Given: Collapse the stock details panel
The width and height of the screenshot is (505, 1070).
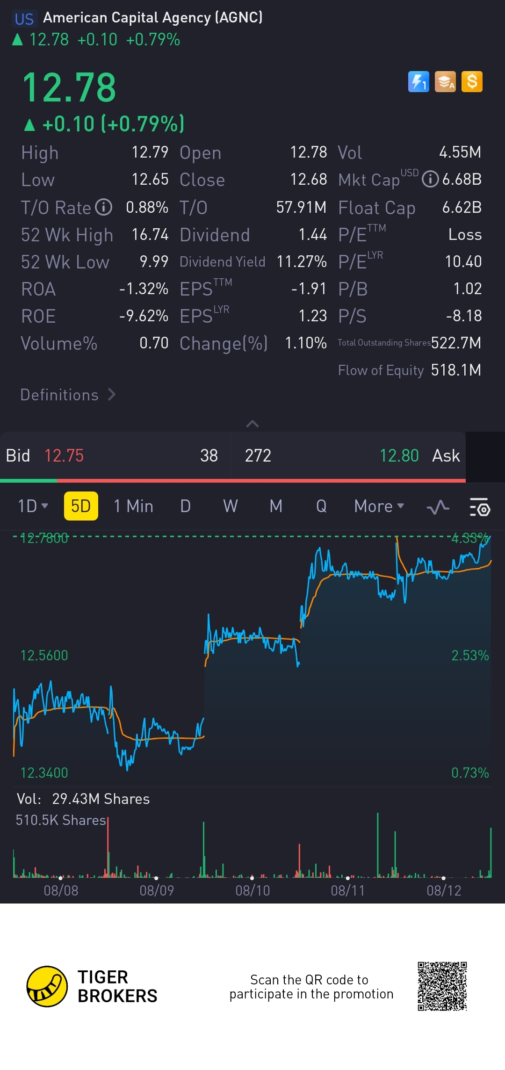Looking at the screenshot, I should point(252,424).
